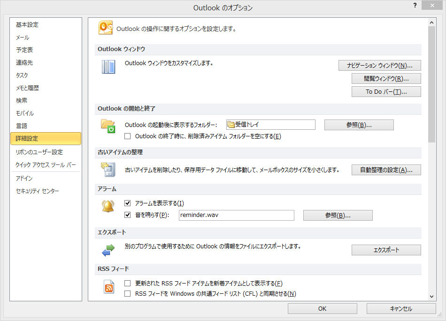The width and height of the screenshot is (446, 321).
Task: Select highlighted 詳細設定 item
Action: pos(46,139)
